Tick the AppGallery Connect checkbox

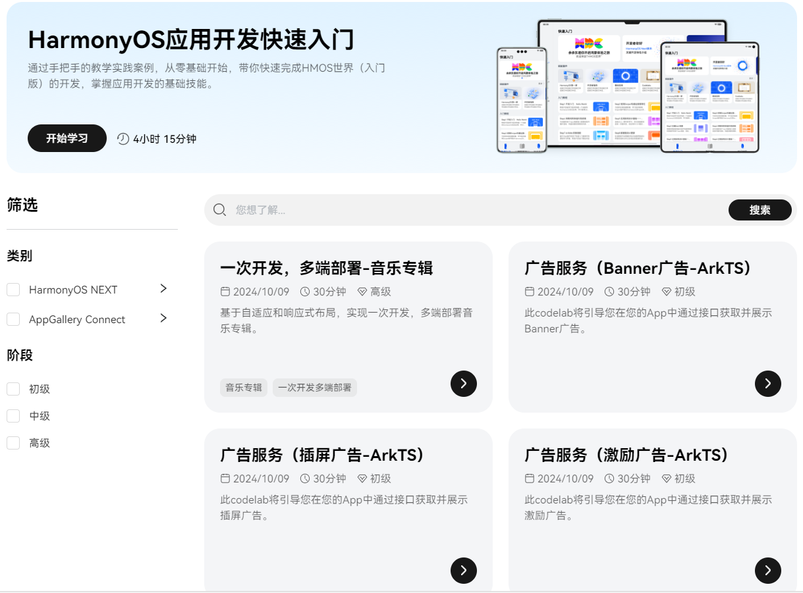click(13, 319)
